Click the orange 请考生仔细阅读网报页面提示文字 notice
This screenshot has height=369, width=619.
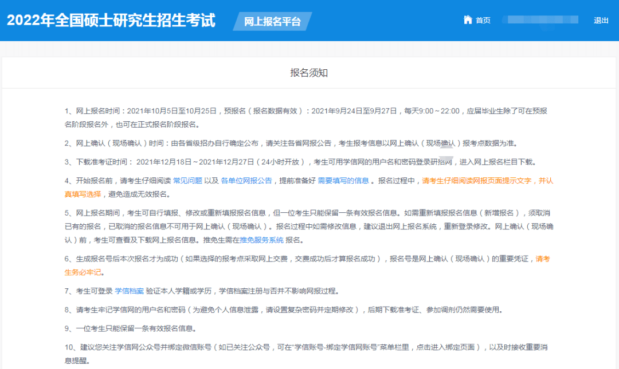486,180
